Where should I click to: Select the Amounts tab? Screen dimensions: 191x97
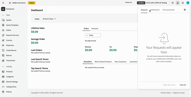(x=95, y=28)
